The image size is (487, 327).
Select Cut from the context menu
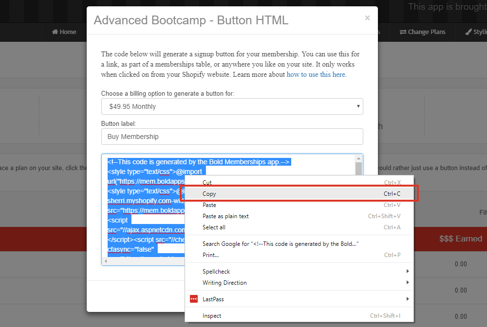(300, 183)
